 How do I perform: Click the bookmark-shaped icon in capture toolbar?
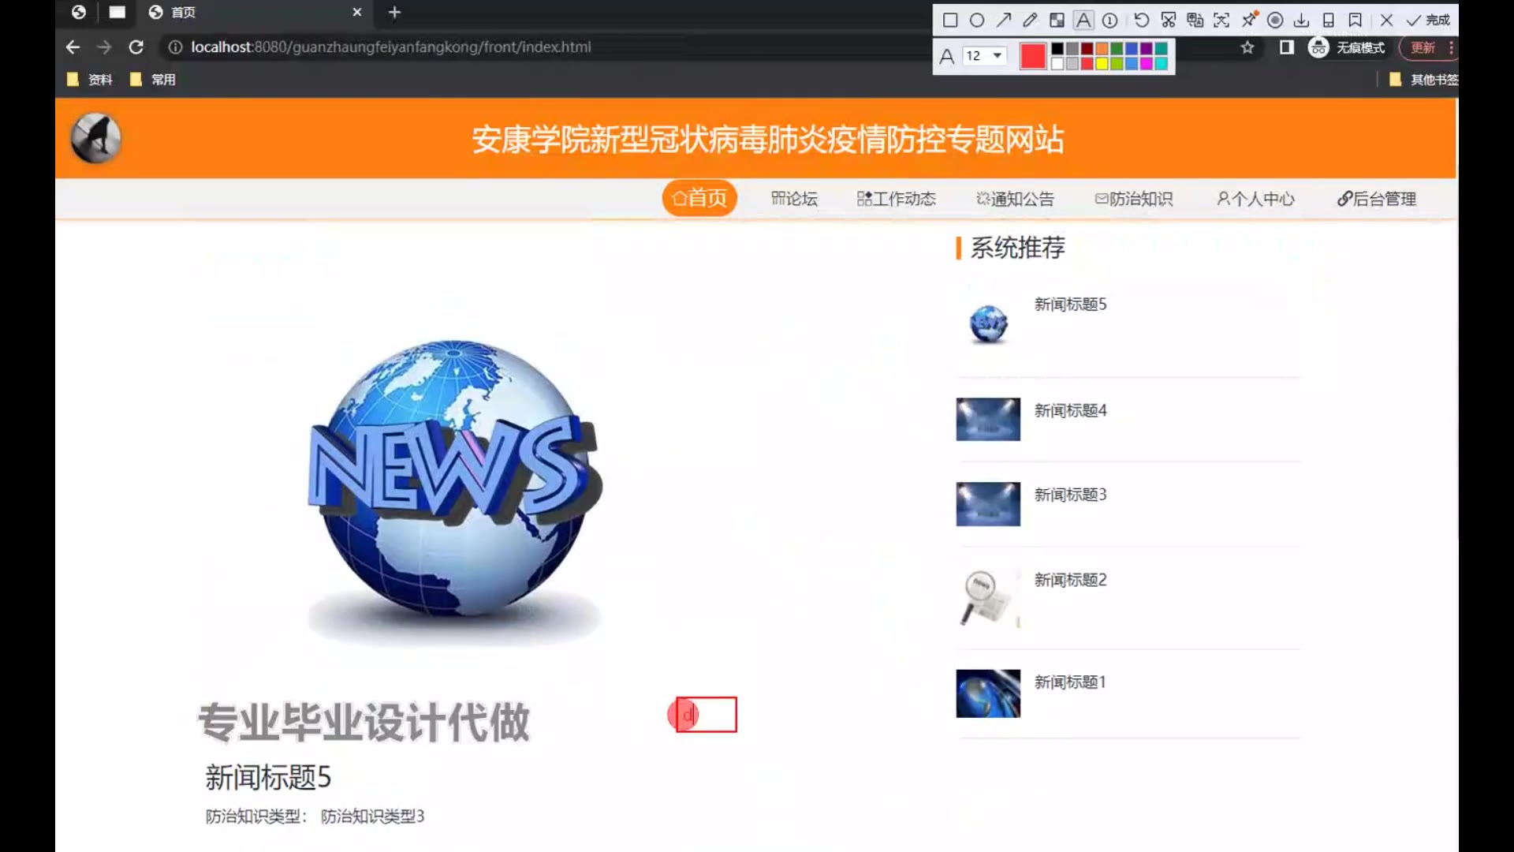1356,21
